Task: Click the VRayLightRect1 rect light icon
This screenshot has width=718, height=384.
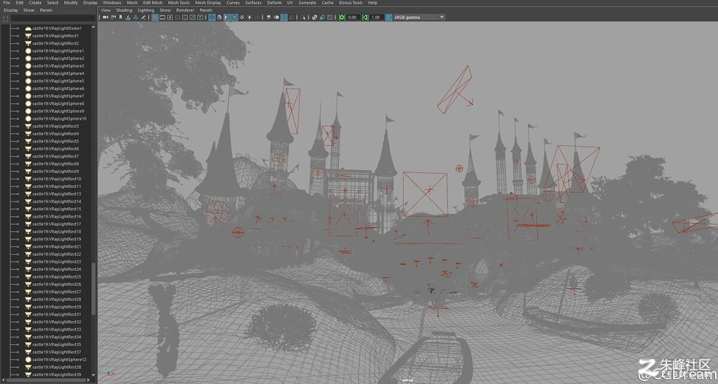Action: [x=28, y=36]
